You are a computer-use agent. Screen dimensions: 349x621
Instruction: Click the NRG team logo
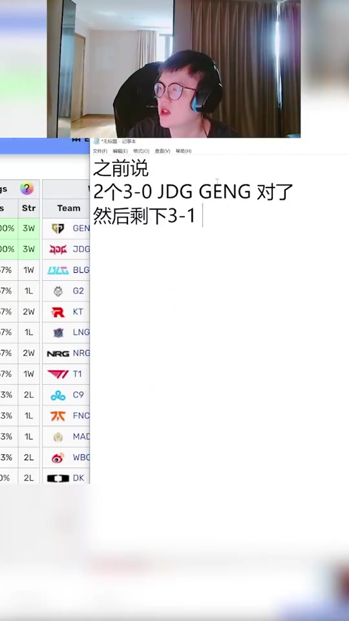click(x=58, y=353)
